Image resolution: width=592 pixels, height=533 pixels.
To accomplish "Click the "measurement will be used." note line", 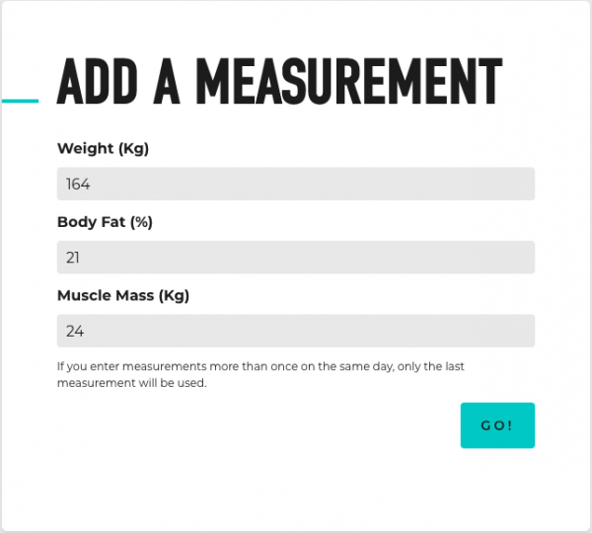I will (x=131, y=384).
